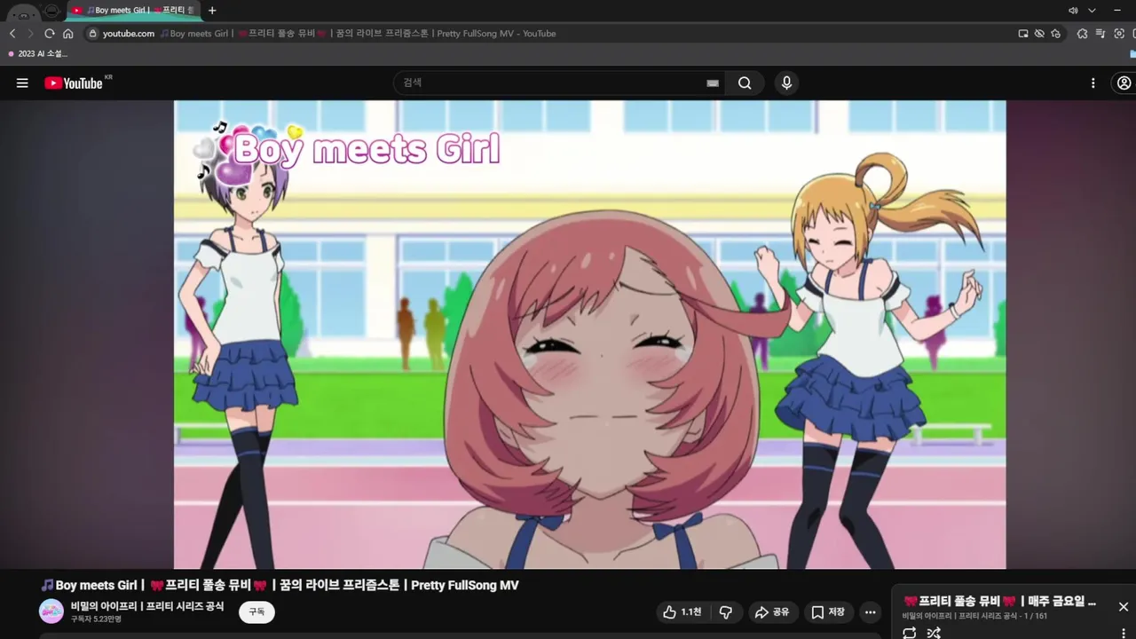Start voice search with microphone icon

[x=786, y=83]
